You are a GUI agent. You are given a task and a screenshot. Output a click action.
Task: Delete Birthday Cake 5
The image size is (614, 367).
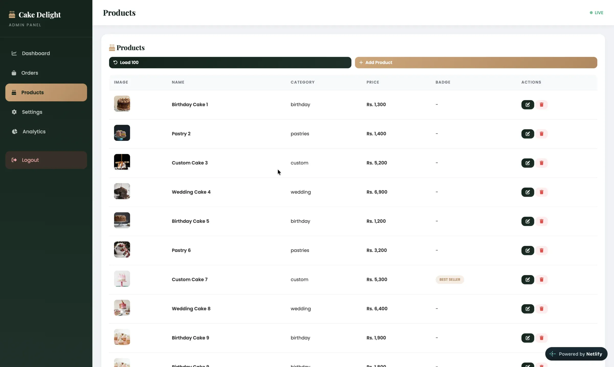click(541, 221)
